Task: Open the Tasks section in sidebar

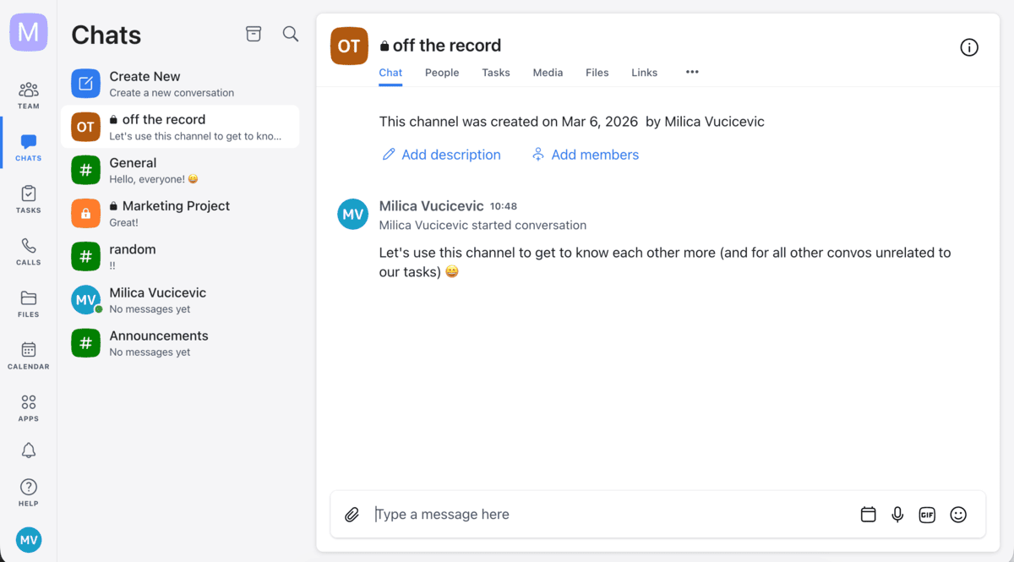Action: click(29, 199)
